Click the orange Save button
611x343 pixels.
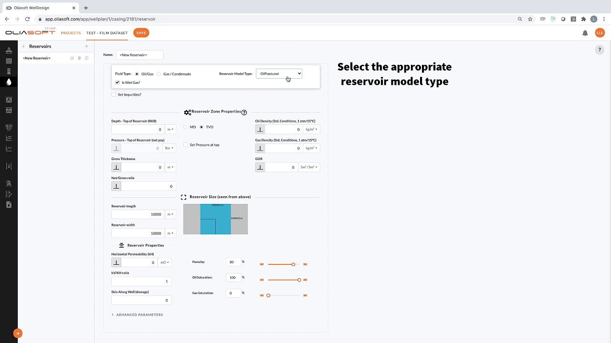tap(141, 33)
